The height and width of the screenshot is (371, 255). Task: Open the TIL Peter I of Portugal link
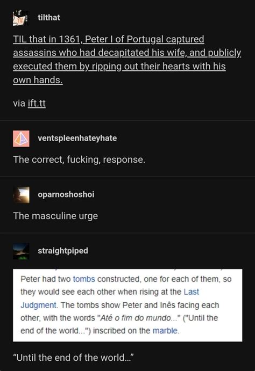(x=127, y=60)
